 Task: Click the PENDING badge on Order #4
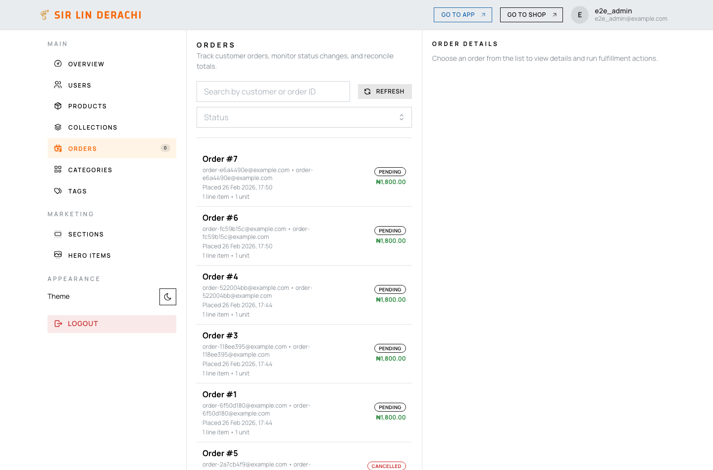[390, 289]
